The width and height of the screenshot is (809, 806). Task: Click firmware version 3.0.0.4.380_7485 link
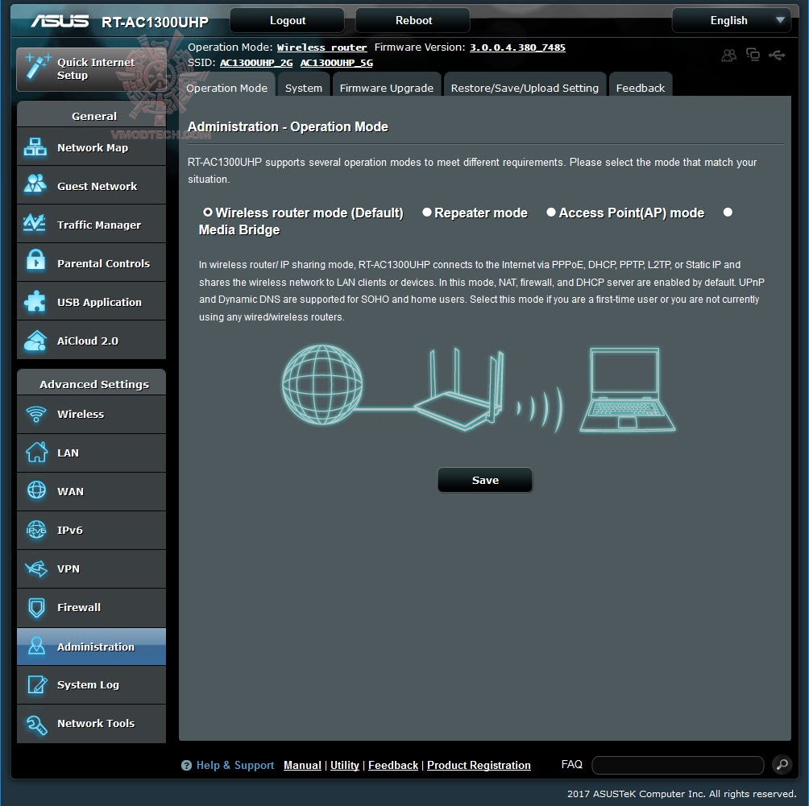point(517,48)
